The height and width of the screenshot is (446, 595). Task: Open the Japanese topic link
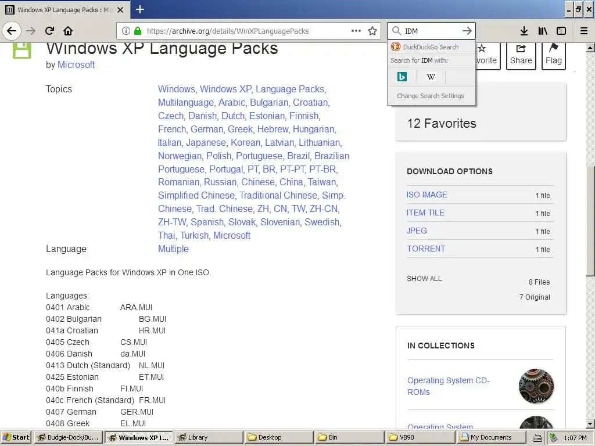pos(206,143)
